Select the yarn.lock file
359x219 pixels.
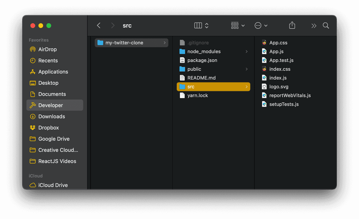coord(198,95)
